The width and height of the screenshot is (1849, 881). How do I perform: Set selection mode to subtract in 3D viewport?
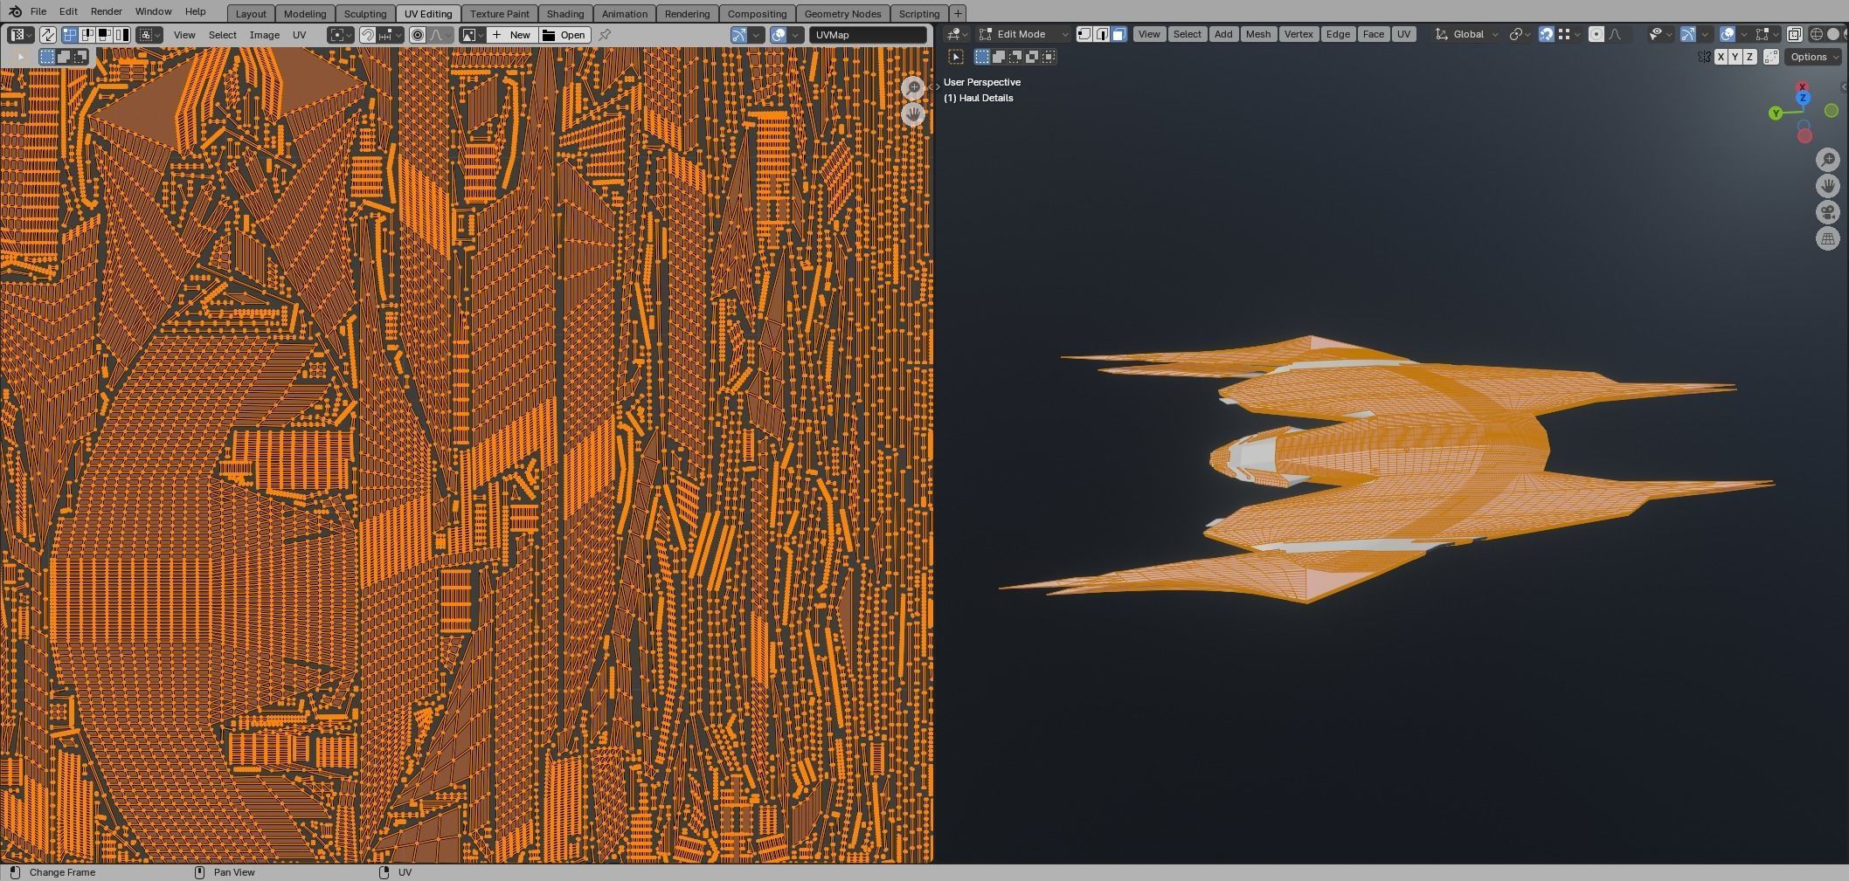1015,57
